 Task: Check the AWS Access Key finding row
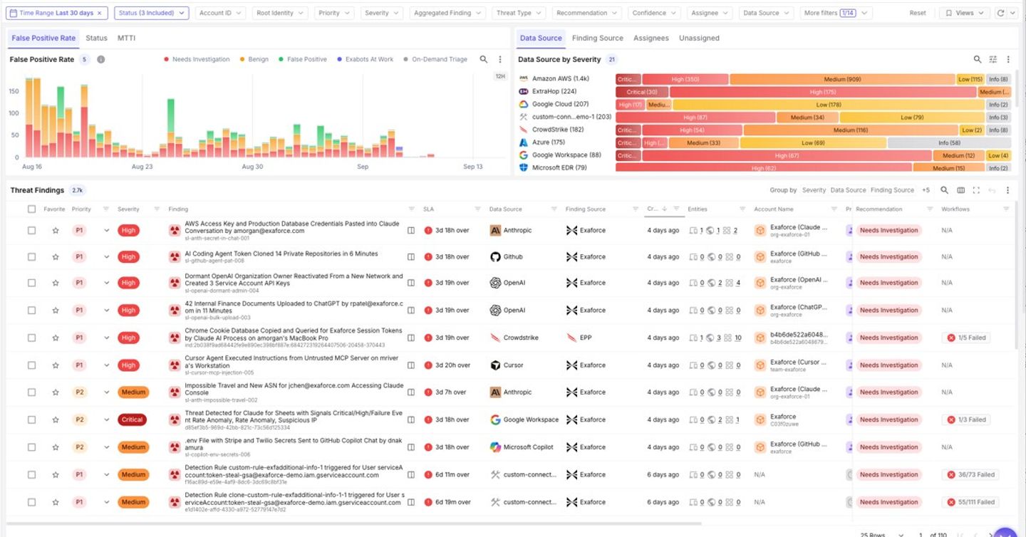tap(31, 231)
